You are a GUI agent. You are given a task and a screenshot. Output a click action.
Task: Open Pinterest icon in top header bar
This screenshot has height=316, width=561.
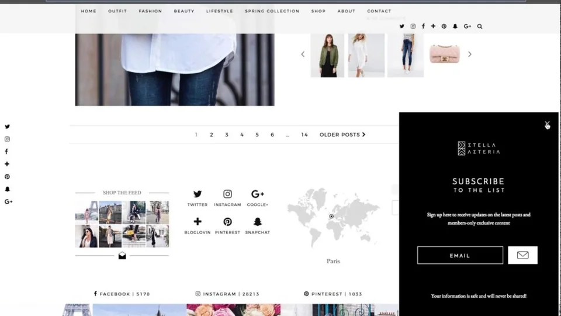coord(444,26)
